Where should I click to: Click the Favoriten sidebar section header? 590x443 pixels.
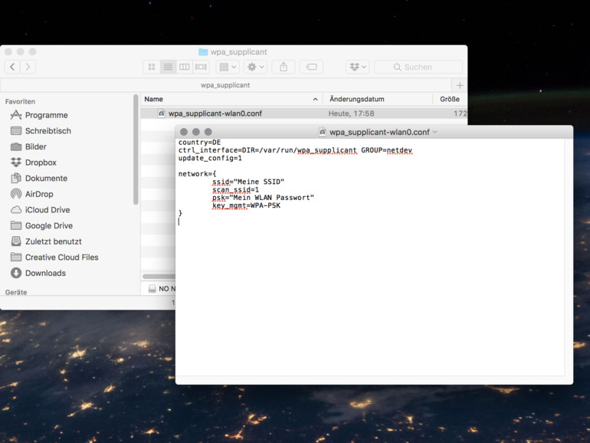point(20,102)
